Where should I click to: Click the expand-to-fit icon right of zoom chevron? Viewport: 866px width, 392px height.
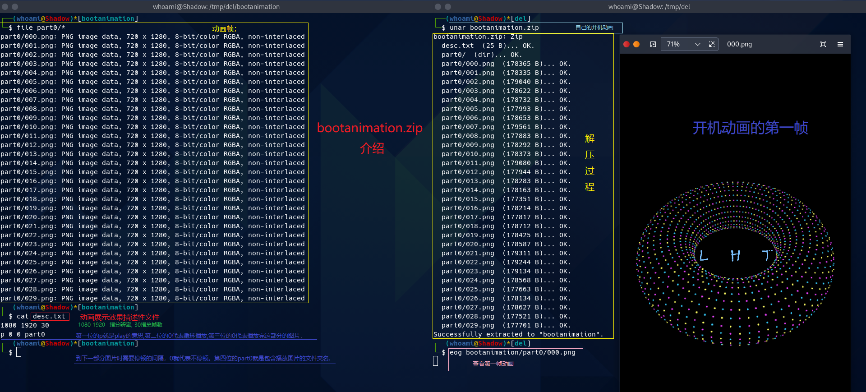(712, 44)
